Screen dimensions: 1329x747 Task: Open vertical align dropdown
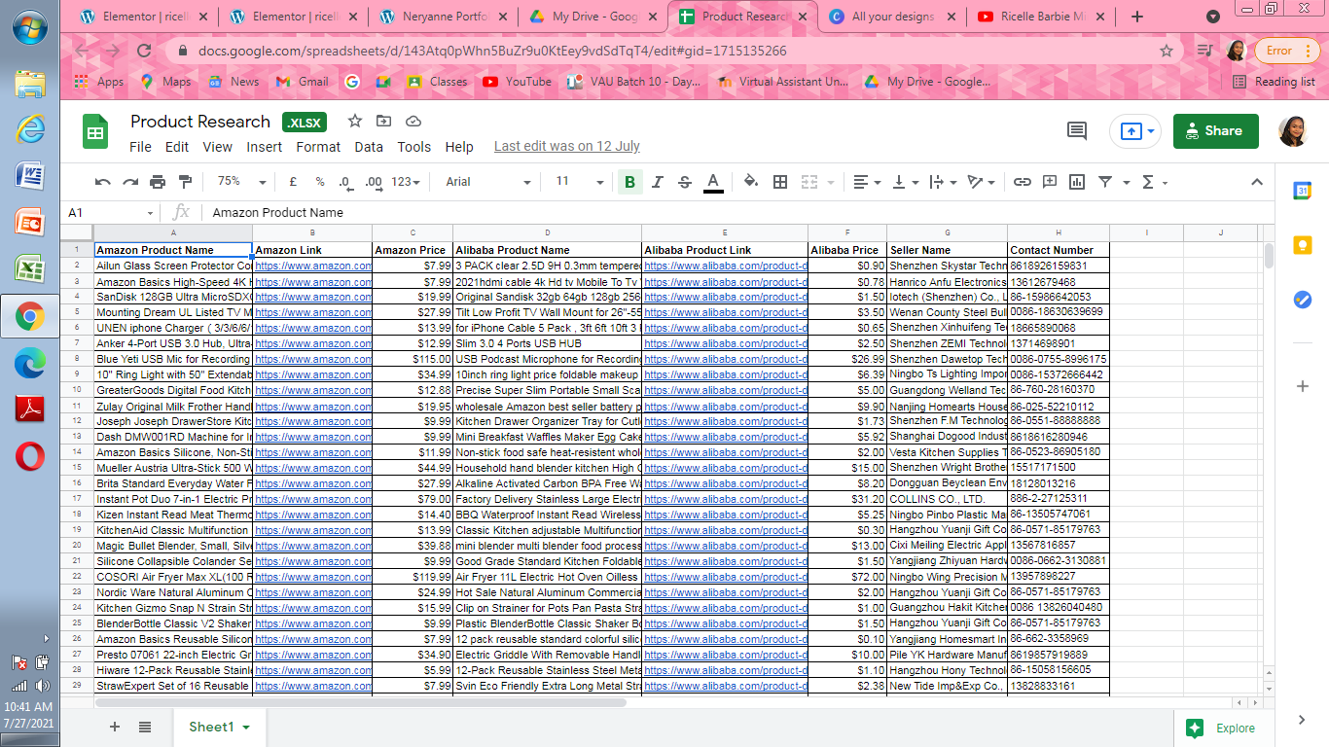pos(905,182)
